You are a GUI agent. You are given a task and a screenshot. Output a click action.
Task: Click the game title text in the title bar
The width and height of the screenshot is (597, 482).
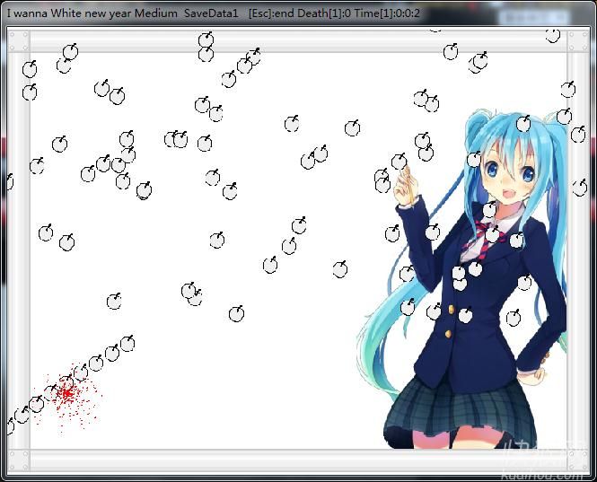pos(92,13)
